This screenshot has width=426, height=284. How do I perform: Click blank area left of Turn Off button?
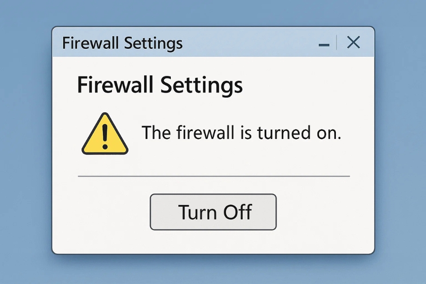pos(101,212)
